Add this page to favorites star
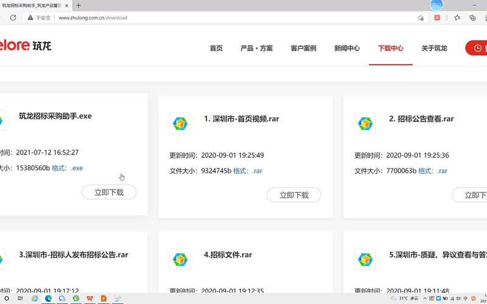This screenshot has width=487, height=304. tap(421, 18)
